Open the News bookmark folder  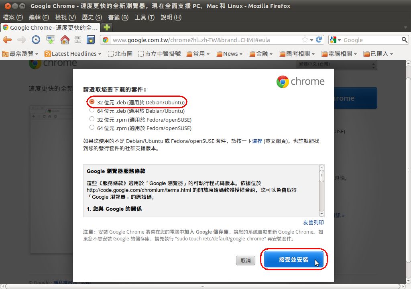229,54
